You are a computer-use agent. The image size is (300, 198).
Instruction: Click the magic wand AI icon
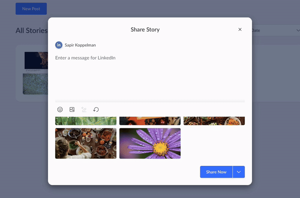click(84, 109)
